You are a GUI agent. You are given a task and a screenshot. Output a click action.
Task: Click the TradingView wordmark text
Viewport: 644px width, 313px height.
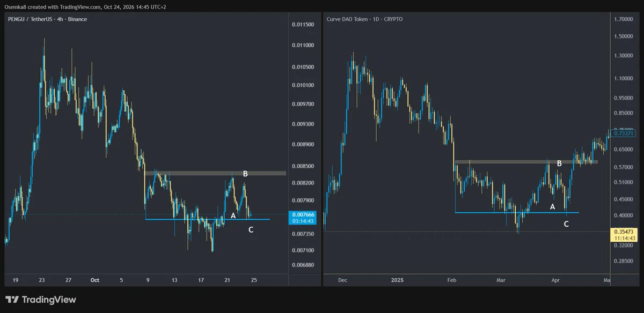pos(48,300)
